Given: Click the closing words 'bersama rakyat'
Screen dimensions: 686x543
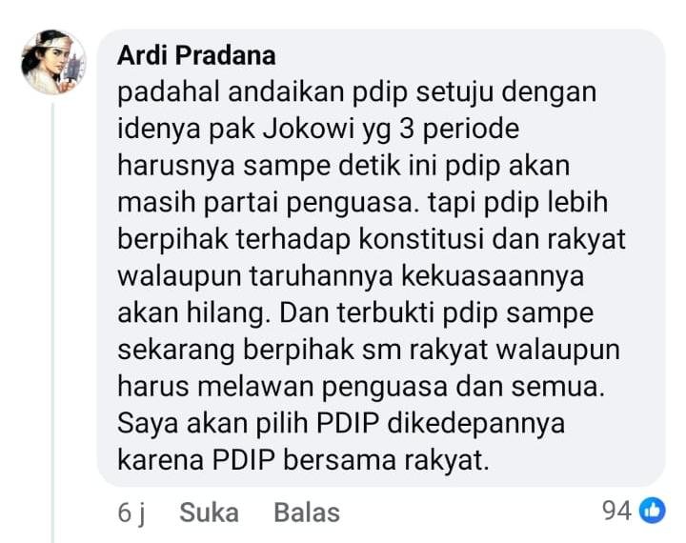Looking at the screenshot, I should pyautogui.click(x=386, y=460).
